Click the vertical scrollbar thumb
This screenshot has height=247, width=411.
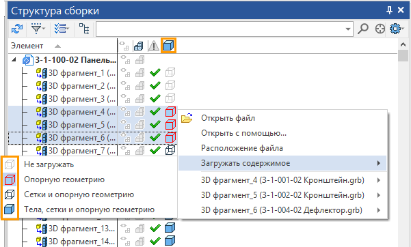tap(403, 56)
